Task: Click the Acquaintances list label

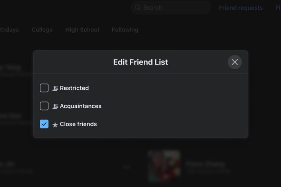Action: pyautogui.click(x=80, y=106)
